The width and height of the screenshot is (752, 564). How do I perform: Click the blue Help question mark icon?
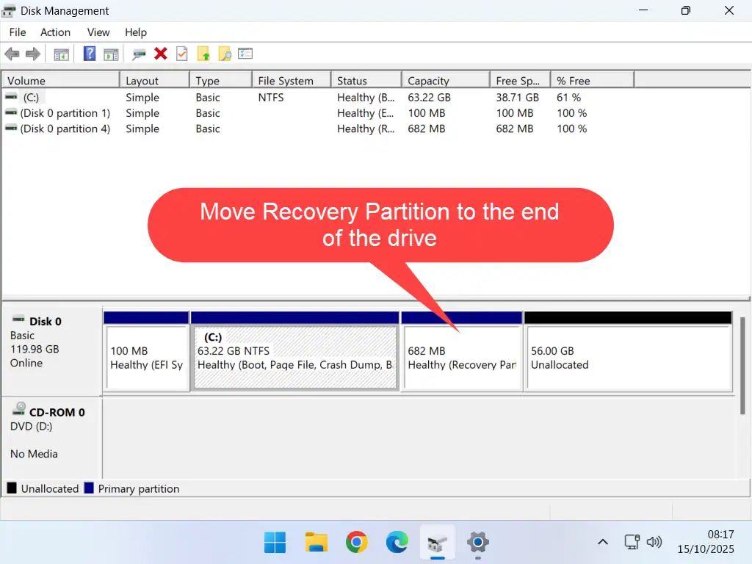[x=90, y=54]
